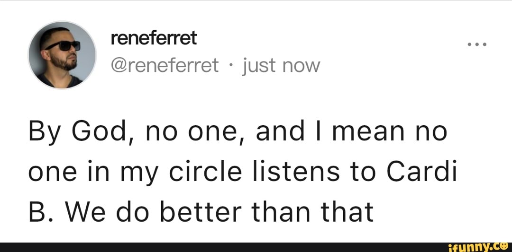Click the tweet's first line starting "By God"
This screenshot has height=252, width=512.
(237, 131)
